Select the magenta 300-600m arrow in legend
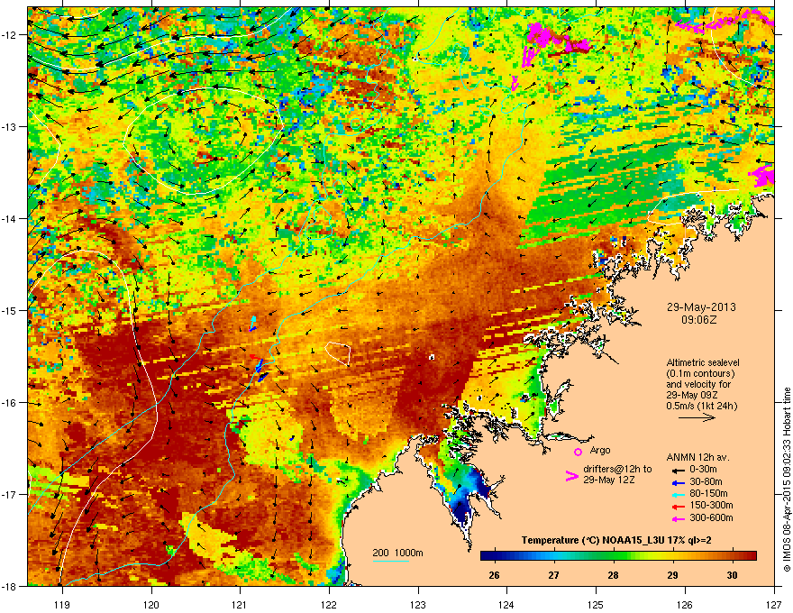793x613 pixels. point(679,518)
